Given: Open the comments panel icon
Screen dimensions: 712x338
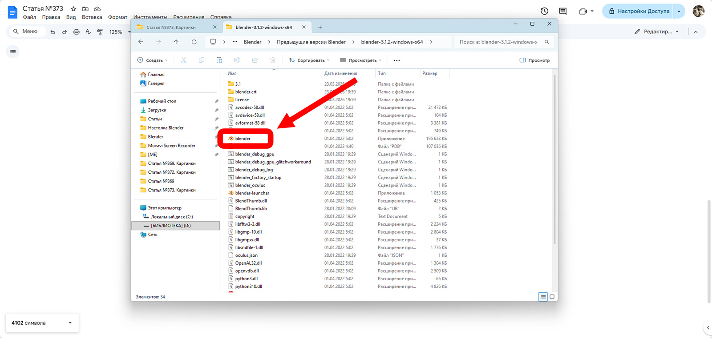Looking at the screenshot, I should [562, 11].
